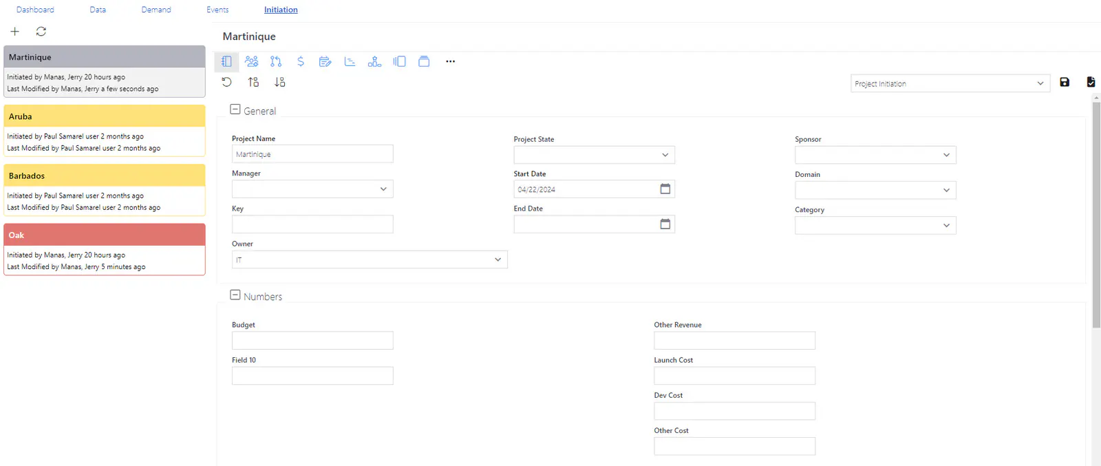
Task: Refresh the project list with the circular-arrows icon
Action: click(x=41, y=32)
